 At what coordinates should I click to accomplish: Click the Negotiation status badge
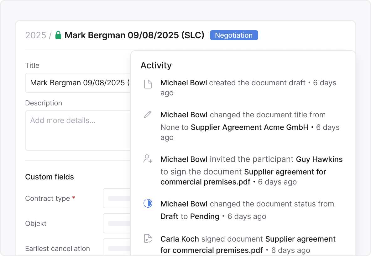(234, 35)
